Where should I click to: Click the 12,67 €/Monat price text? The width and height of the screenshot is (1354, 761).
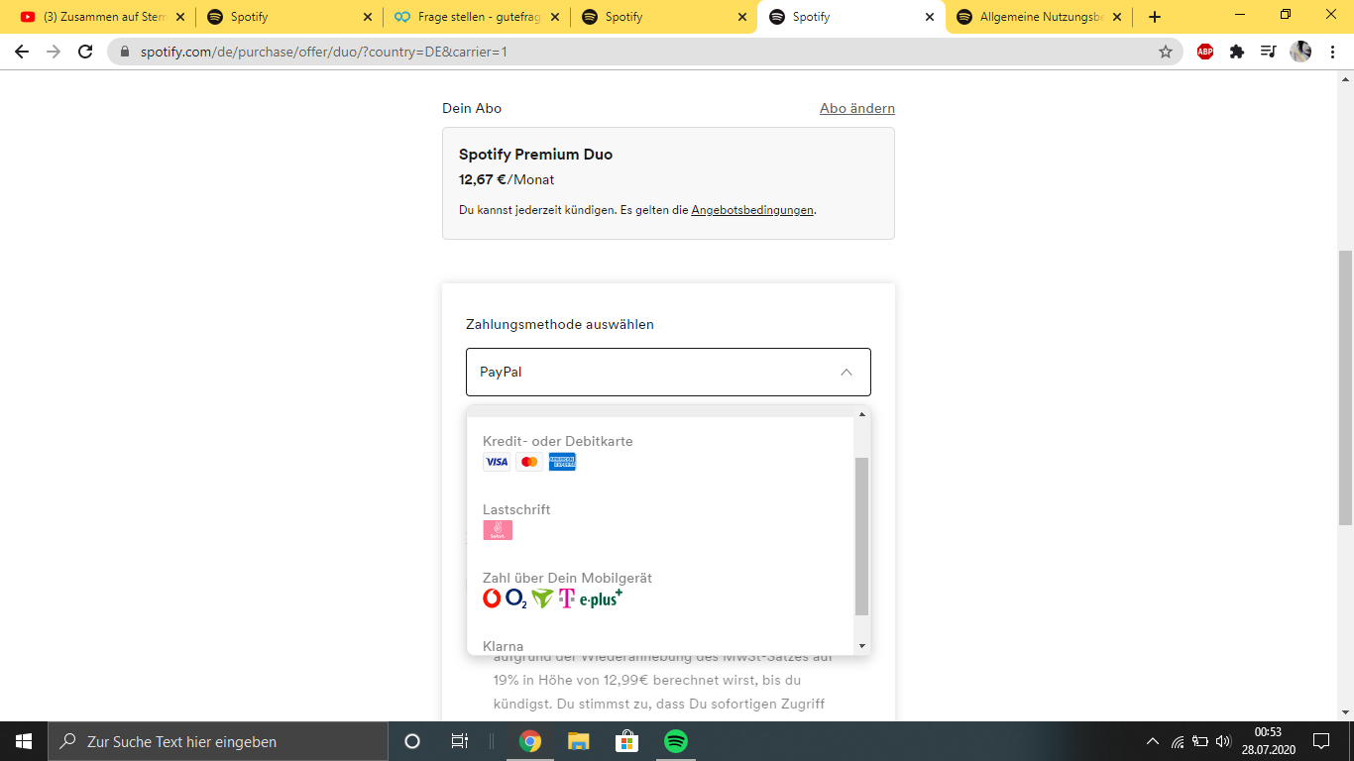(x=507, y=179)
